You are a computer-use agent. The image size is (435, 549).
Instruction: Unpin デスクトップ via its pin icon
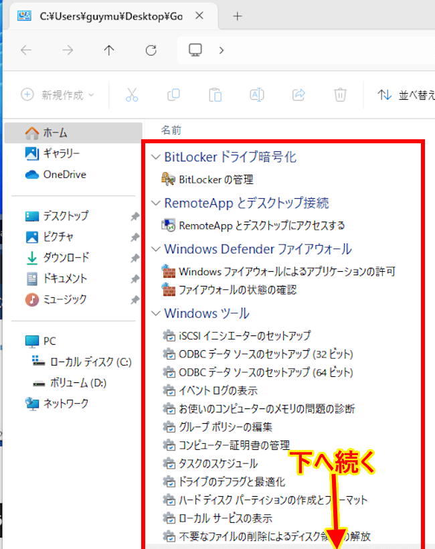click(x=135, y=216)
